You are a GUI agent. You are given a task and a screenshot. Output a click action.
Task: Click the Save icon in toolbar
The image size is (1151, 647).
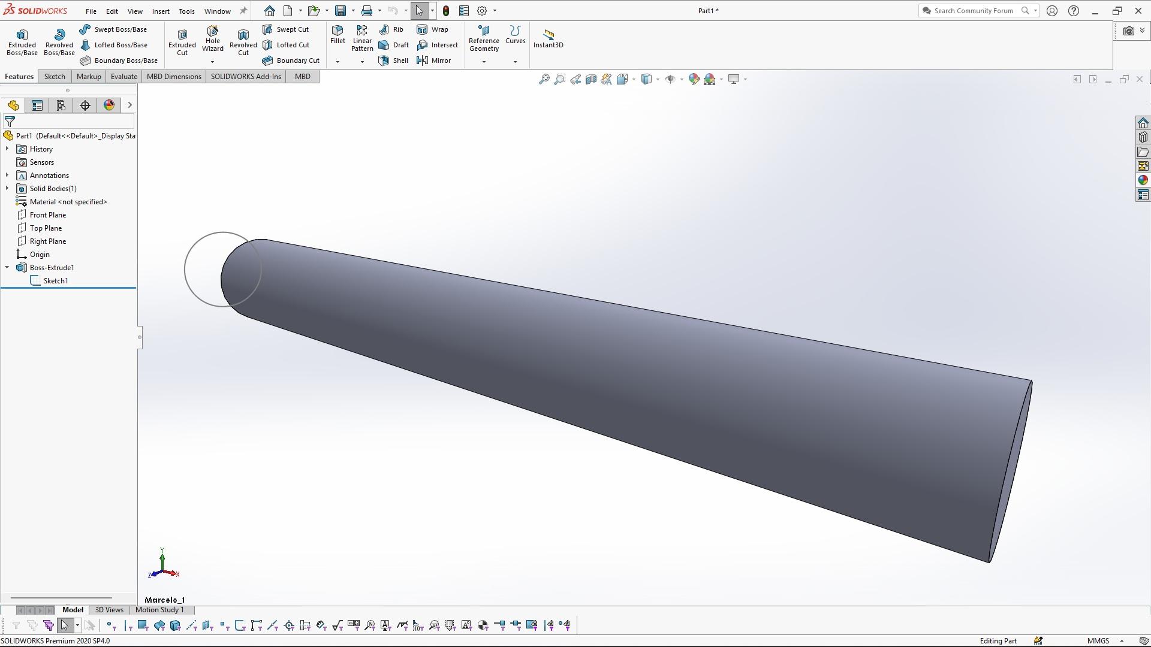click(341, 11)
